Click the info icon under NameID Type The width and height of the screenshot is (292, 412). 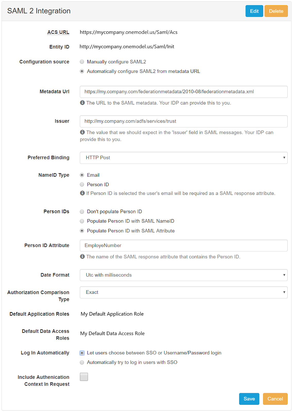tap(82, 193)
